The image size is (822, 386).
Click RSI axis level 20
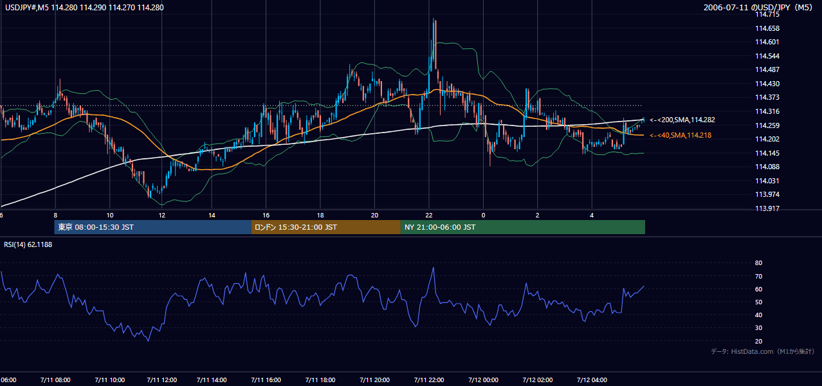pyautogui.click(x=758, y=341)
